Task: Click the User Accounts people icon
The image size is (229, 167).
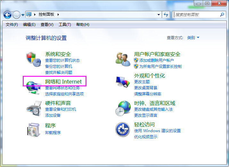Action: click(x=123, y=60)
